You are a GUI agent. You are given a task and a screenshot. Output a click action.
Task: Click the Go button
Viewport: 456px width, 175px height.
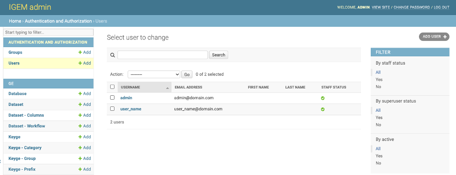point(187,74)
